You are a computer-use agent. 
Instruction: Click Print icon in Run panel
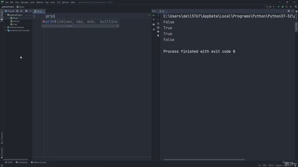coord(158,32)
